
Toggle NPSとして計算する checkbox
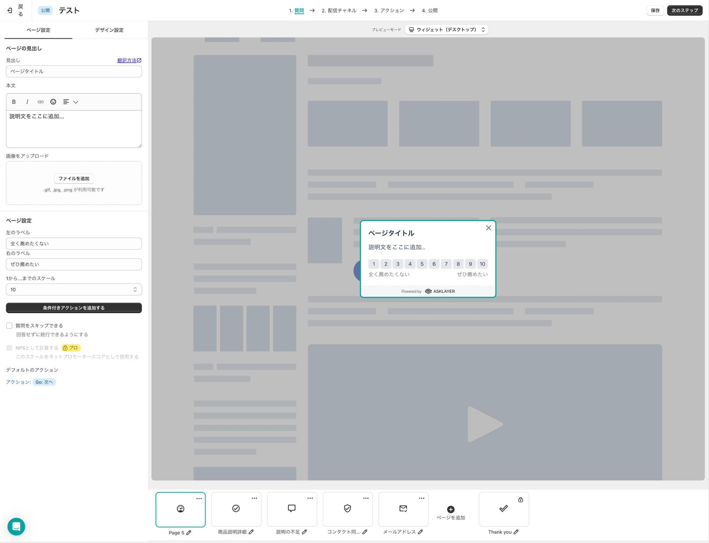click(10, 348)
